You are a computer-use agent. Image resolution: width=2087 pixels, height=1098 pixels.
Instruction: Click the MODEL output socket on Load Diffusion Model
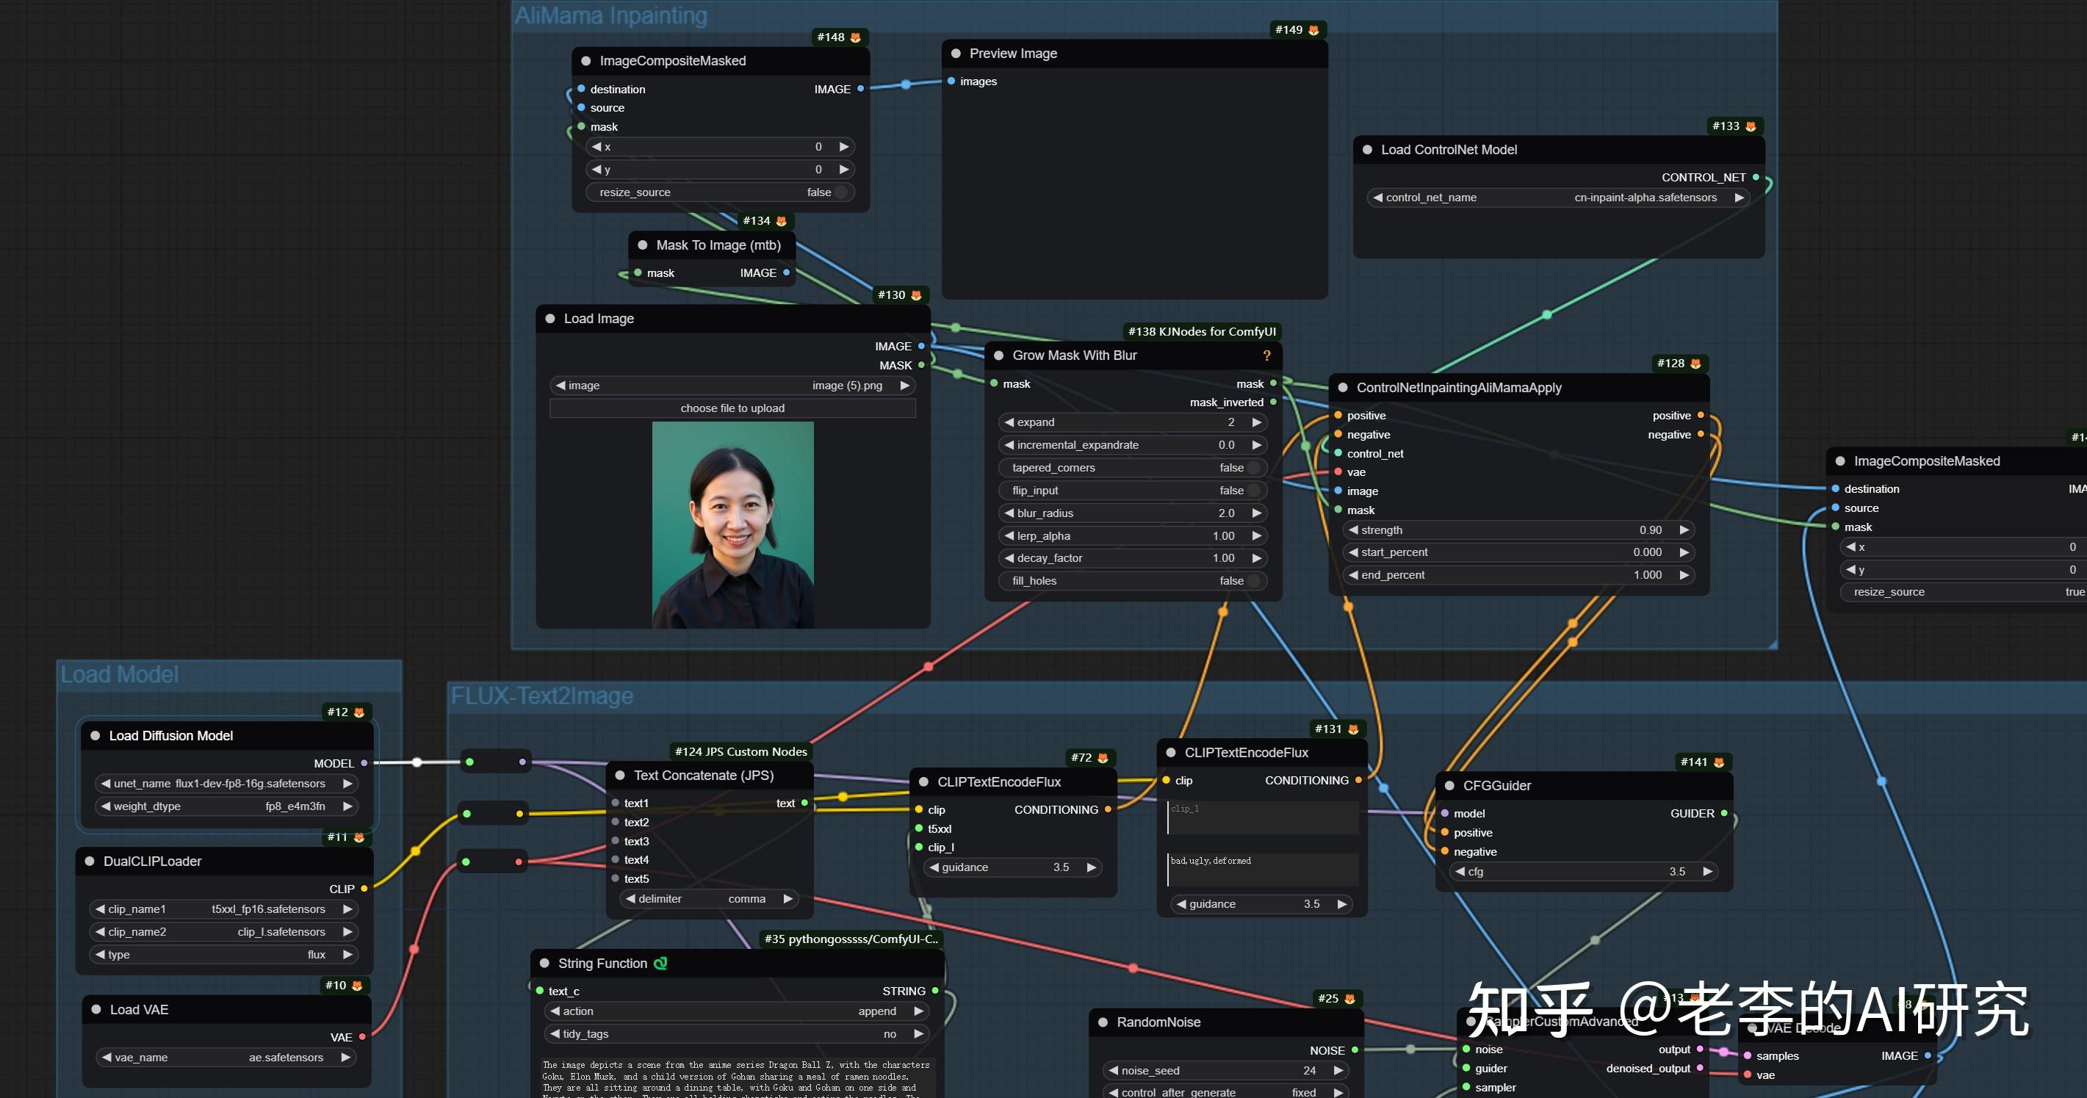pos(364,763)
